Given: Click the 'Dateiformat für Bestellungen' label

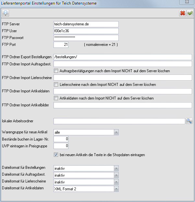Looking at the screenshot, I should tap(24, 168).
